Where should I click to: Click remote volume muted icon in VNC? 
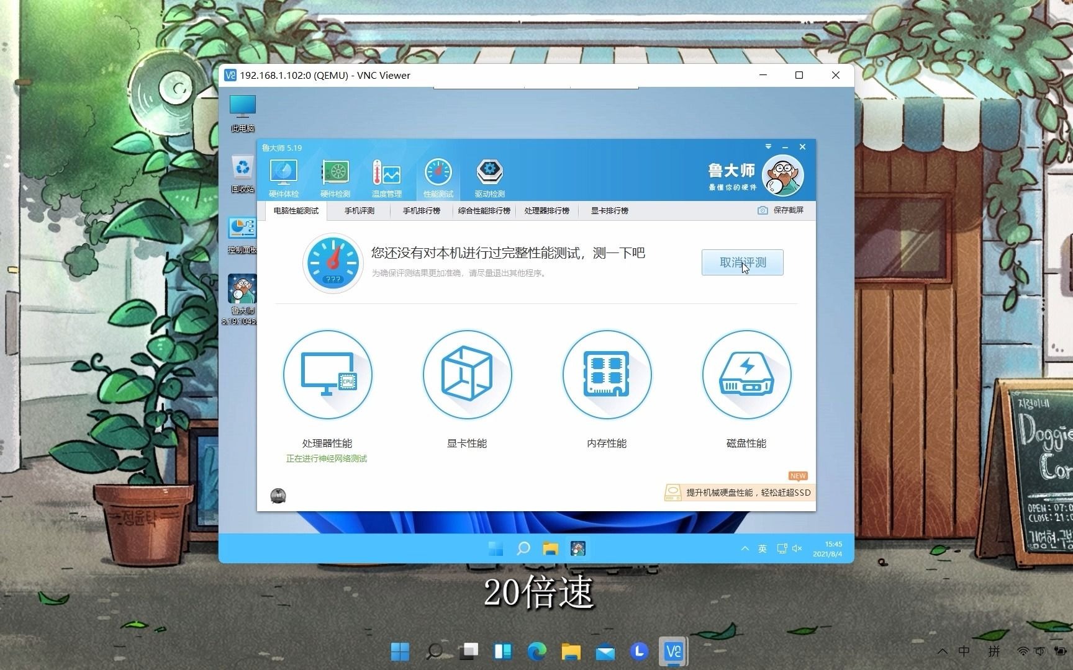coord(797,548)
